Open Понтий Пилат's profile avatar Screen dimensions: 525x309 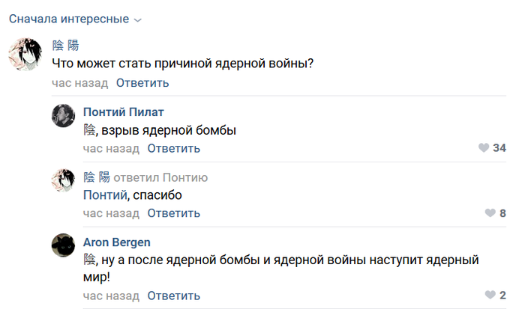point(62,114)
